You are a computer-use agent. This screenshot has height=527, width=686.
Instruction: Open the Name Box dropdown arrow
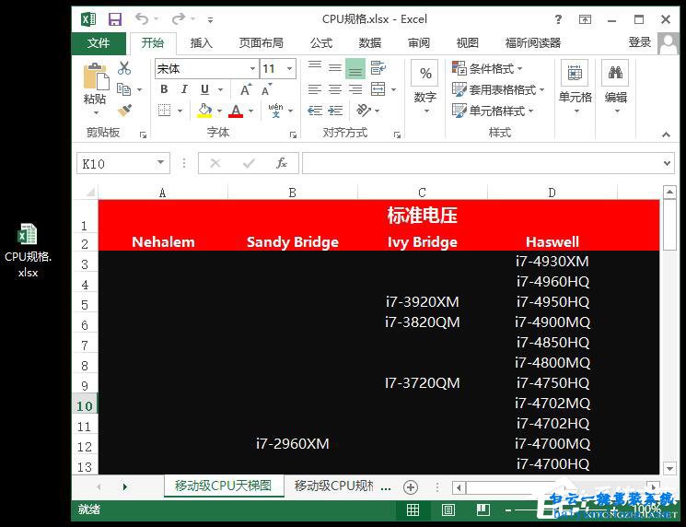point(161,163)
